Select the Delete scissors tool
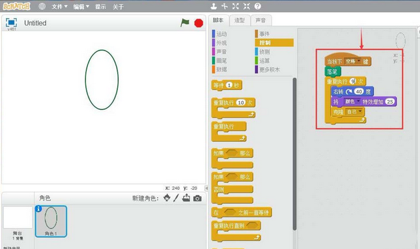The image size is (420, 249). [x=225, y=6]
